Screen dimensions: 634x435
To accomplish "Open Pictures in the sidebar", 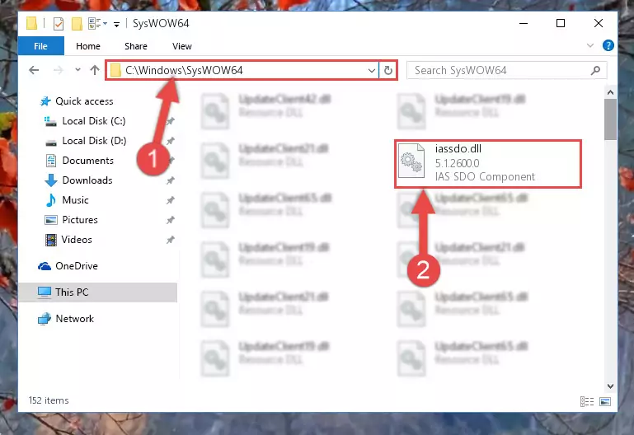I will (80, 220).
